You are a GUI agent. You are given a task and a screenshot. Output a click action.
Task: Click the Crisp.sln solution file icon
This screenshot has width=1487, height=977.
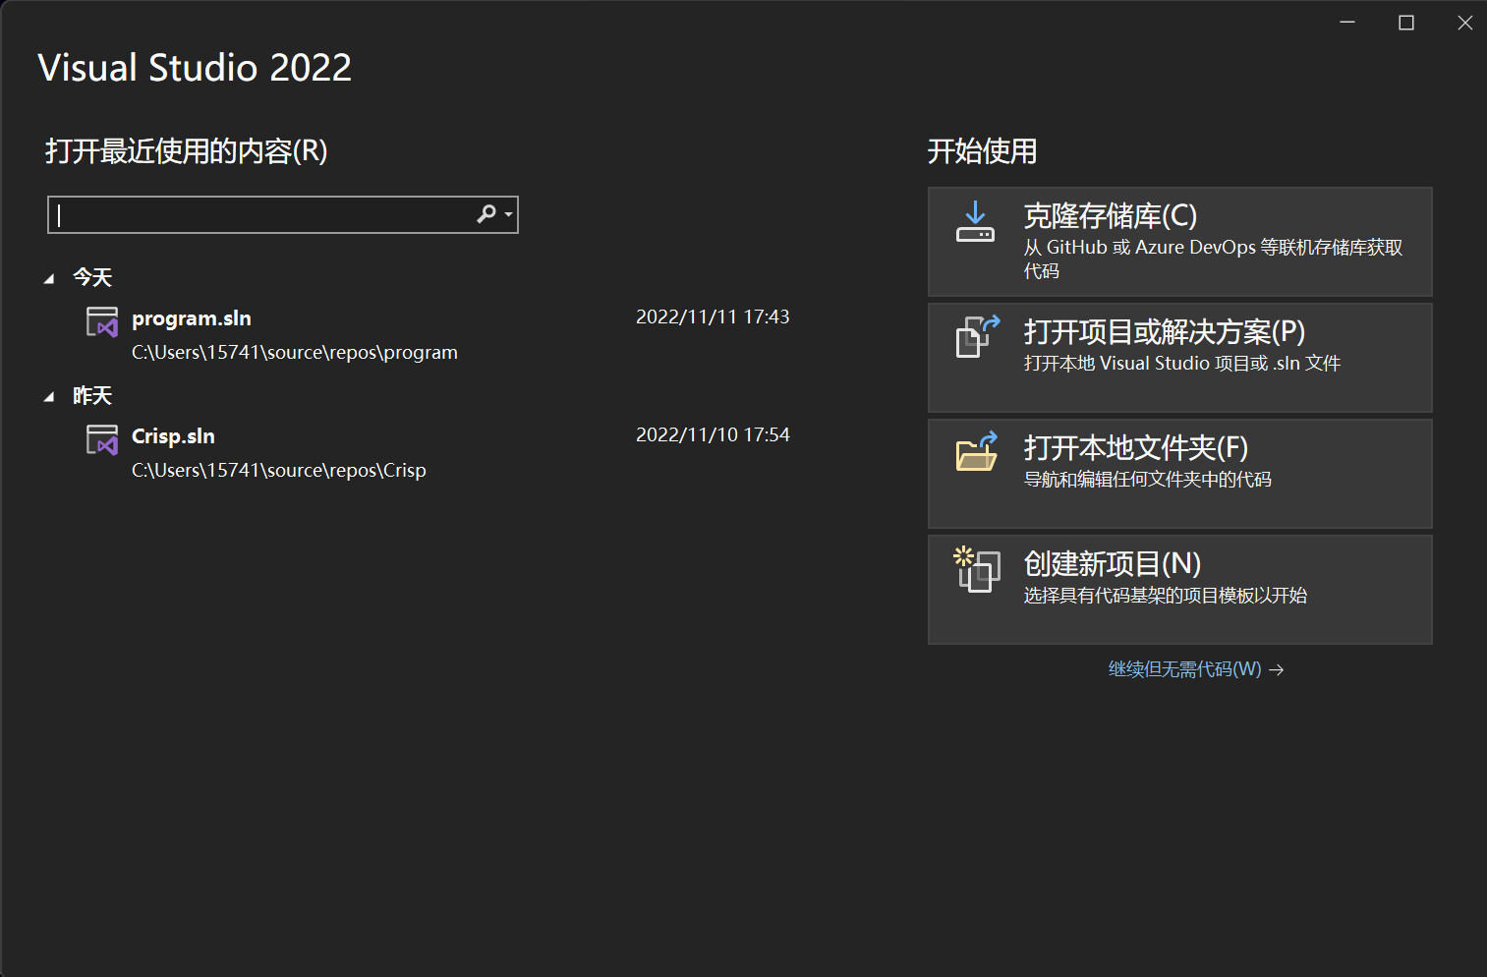click(102, 439)
